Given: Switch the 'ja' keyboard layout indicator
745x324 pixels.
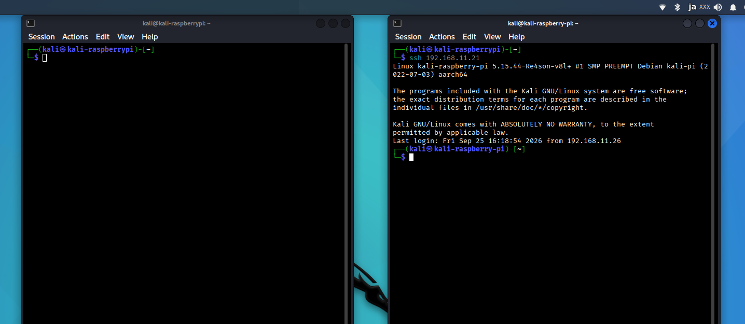Looking at the screenshot, I should 692,7.
